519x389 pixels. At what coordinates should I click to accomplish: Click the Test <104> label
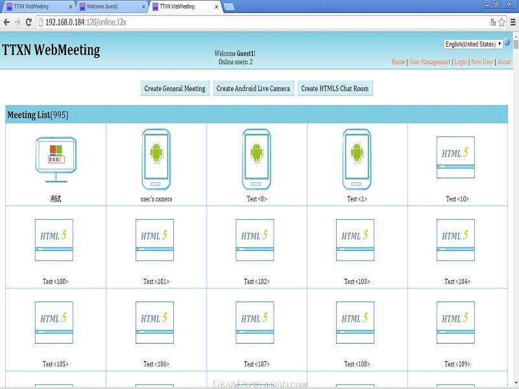[457, 281]
